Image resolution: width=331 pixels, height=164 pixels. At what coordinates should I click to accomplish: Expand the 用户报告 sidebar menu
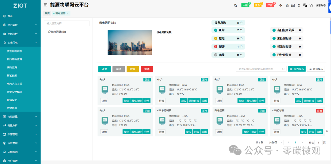(20, 161)
